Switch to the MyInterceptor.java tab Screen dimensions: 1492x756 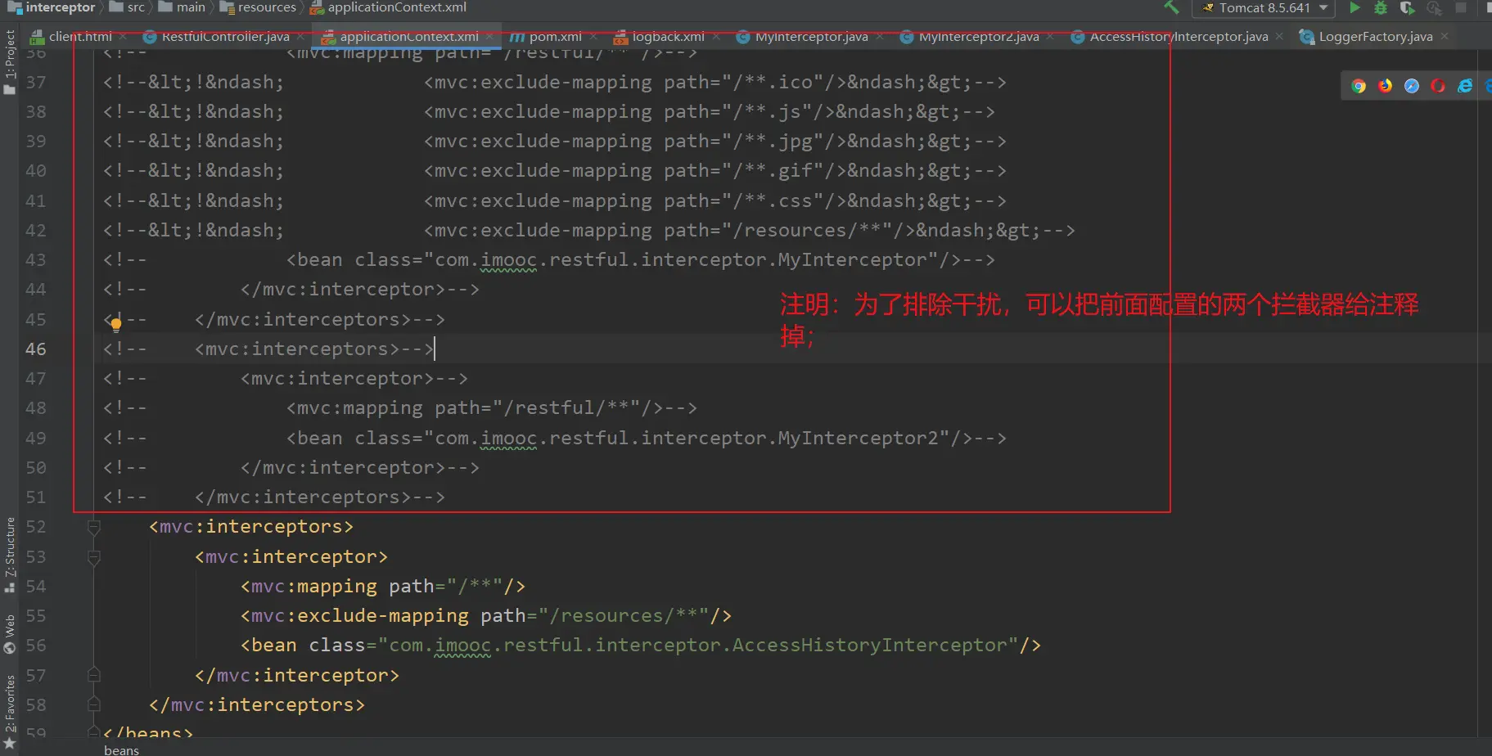[810, 37]
